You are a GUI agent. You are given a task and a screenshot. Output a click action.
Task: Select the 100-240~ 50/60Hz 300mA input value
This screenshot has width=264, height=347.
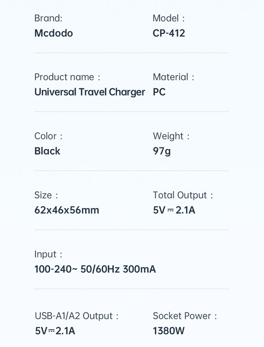[95, 268]
